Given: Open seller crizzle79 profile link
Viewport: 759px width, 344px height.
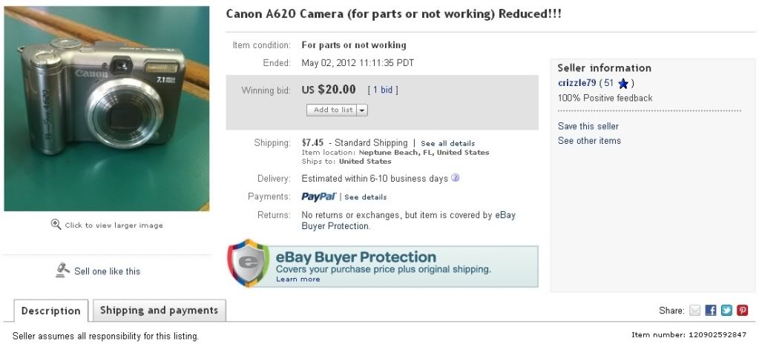Looking at the screenshot, I should [x=576, y=83].
